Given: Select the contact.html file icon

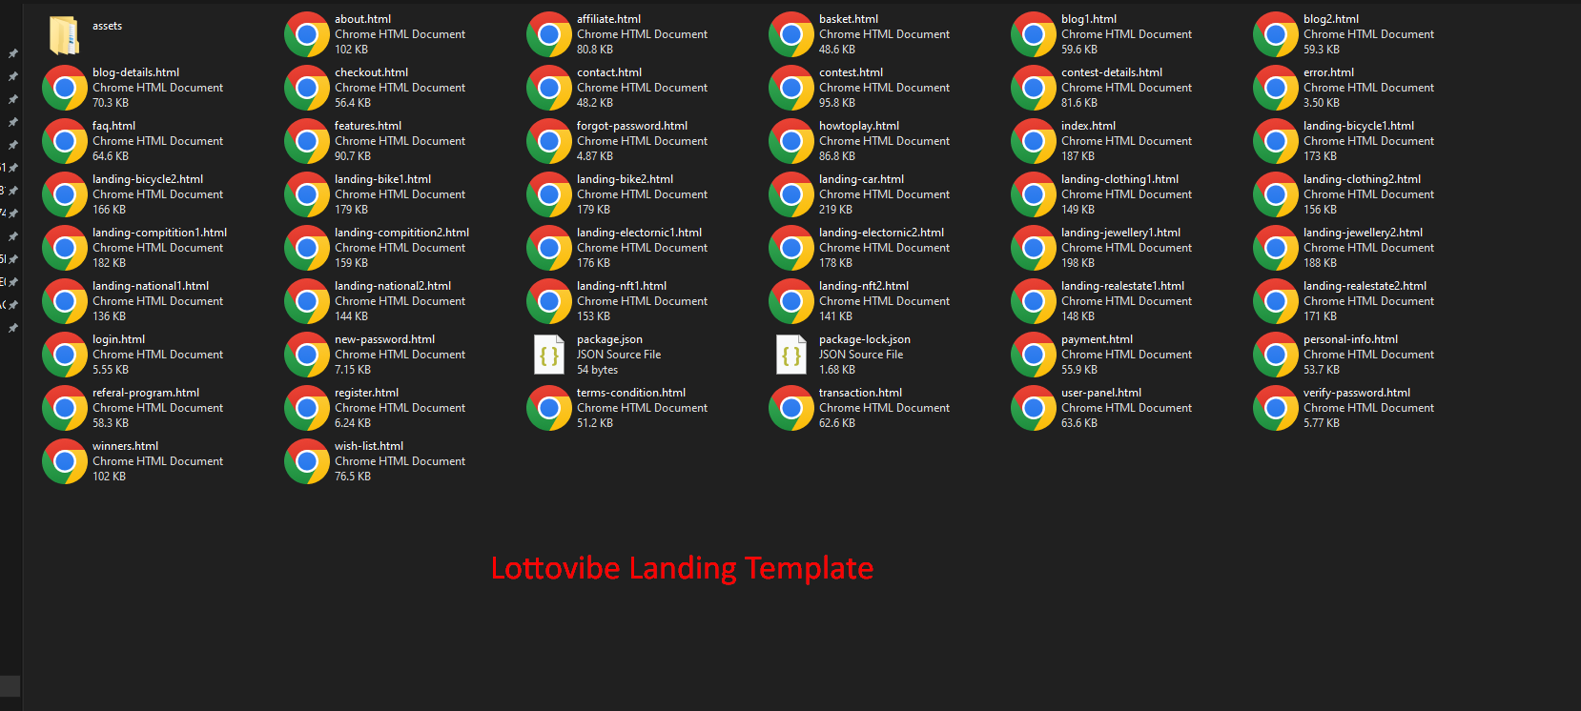Looking at the screenshot, I should pos(549,88).
